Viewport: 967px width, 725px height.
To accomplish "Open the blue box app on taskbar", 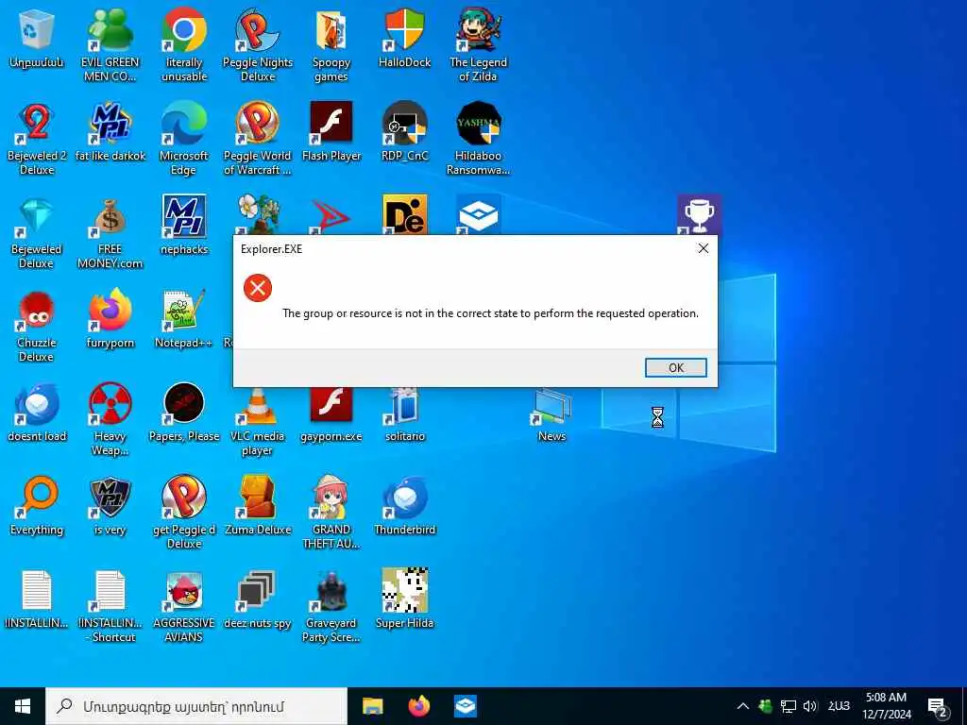I will [x=466, y=706].
